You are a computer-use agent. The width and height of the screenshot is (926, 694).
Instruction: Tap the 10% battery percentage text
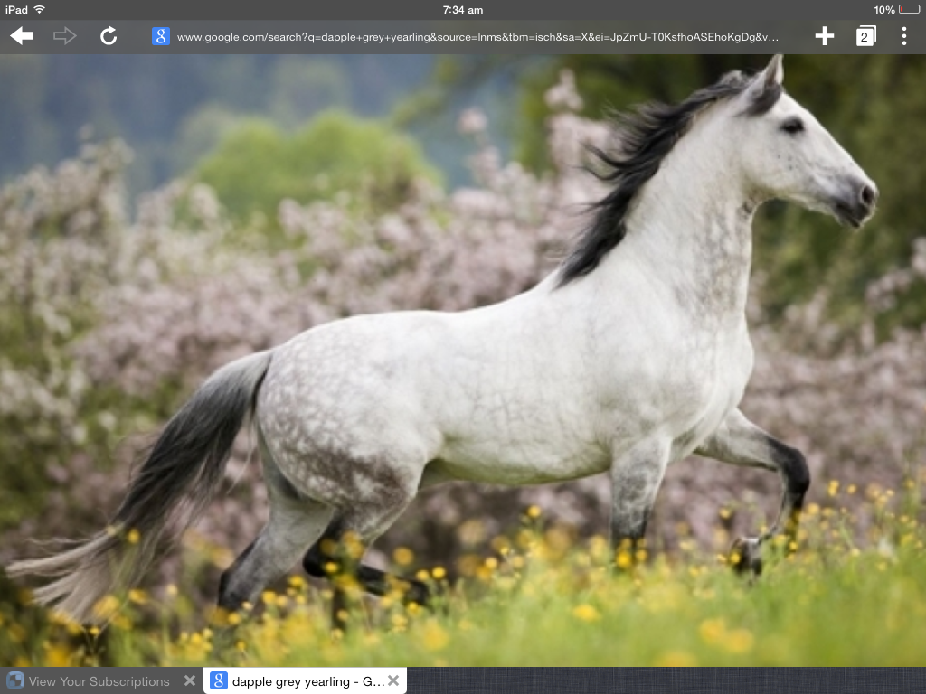click(x=883, y=10)
